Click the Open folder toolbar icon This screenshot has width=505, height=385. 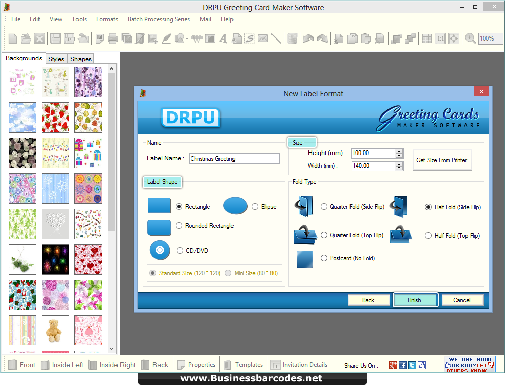pos(26,38)
